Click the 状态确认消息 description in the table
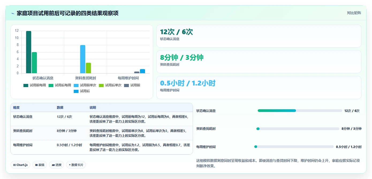The image size is (372, 179). coord(140,119)
